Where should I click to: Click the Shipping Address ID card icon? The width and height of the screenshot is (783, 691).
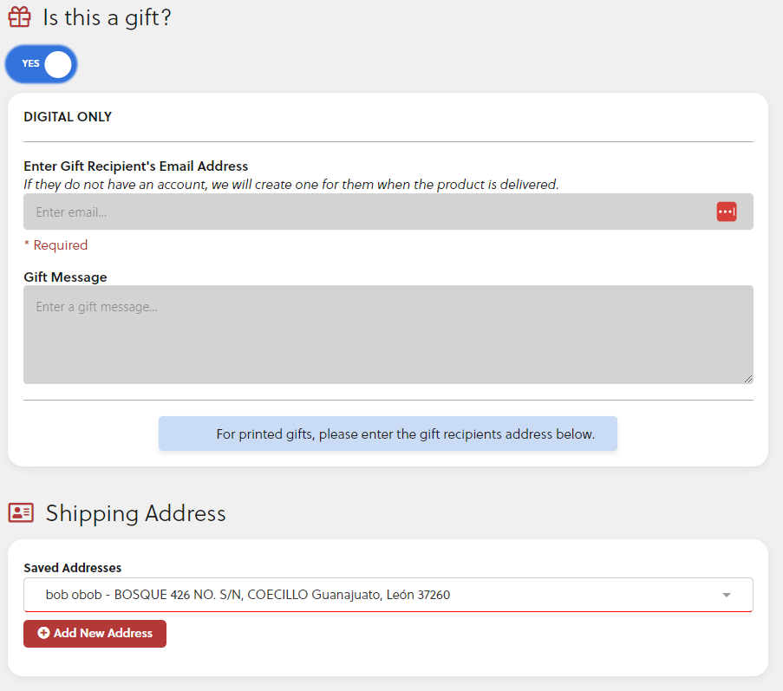(21, 512)
